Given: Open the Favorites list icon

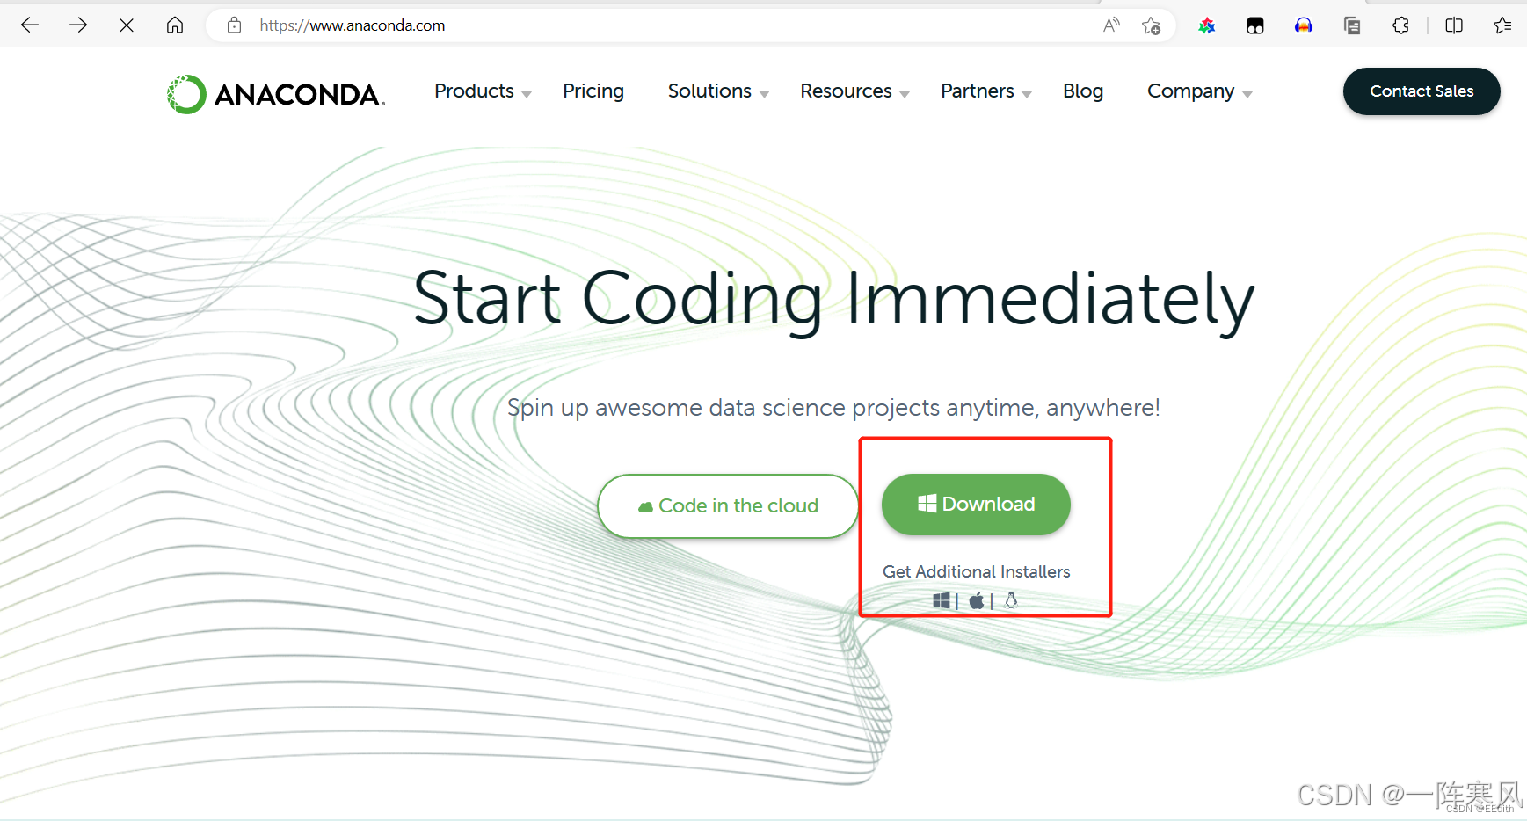Looking at the screenshot, I should tap(1502, 25).
